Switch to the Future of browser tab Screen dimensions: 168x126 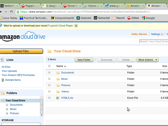tap(93, 6)
